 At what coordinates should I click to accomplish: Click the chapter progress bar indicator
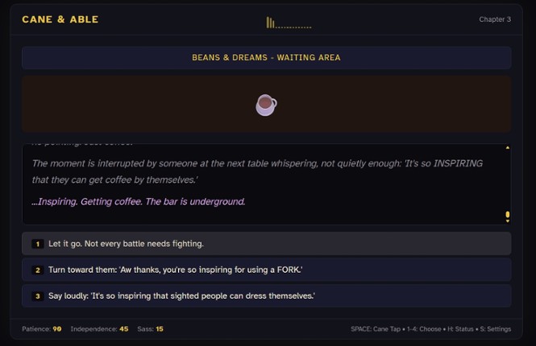[289, 23]
